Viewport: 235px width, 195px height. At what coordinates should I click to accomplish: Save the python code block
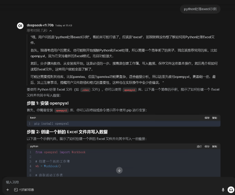click(207, 146)
